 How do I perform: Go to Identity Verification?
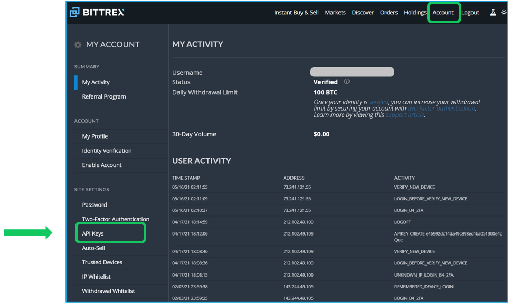(x=107, y=151)
